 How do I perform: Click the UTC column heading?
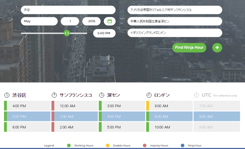click(x=207, y=95)
